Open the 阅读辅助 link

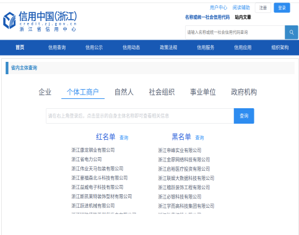(x=241, y=8)
